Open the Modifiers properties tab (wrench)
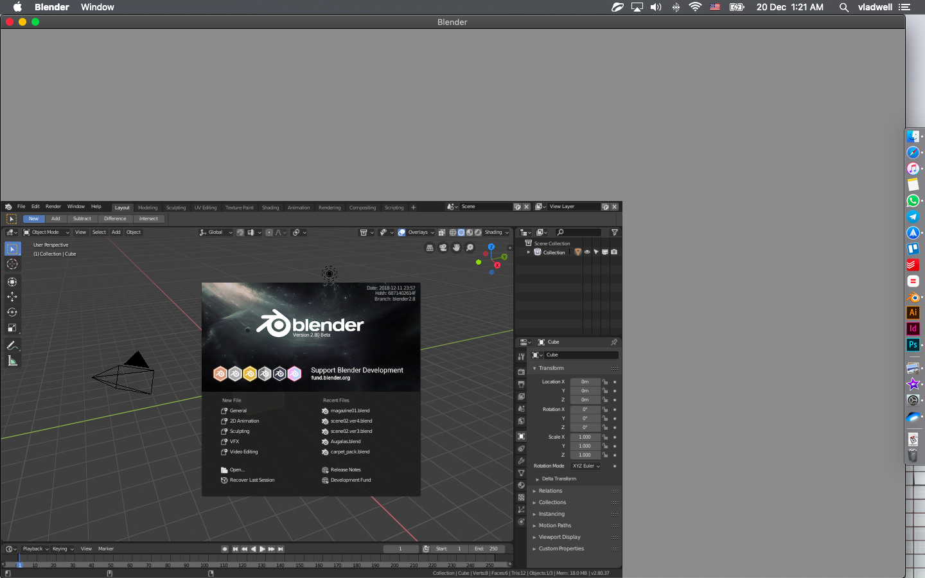925x578 pixels. point(522,461)
